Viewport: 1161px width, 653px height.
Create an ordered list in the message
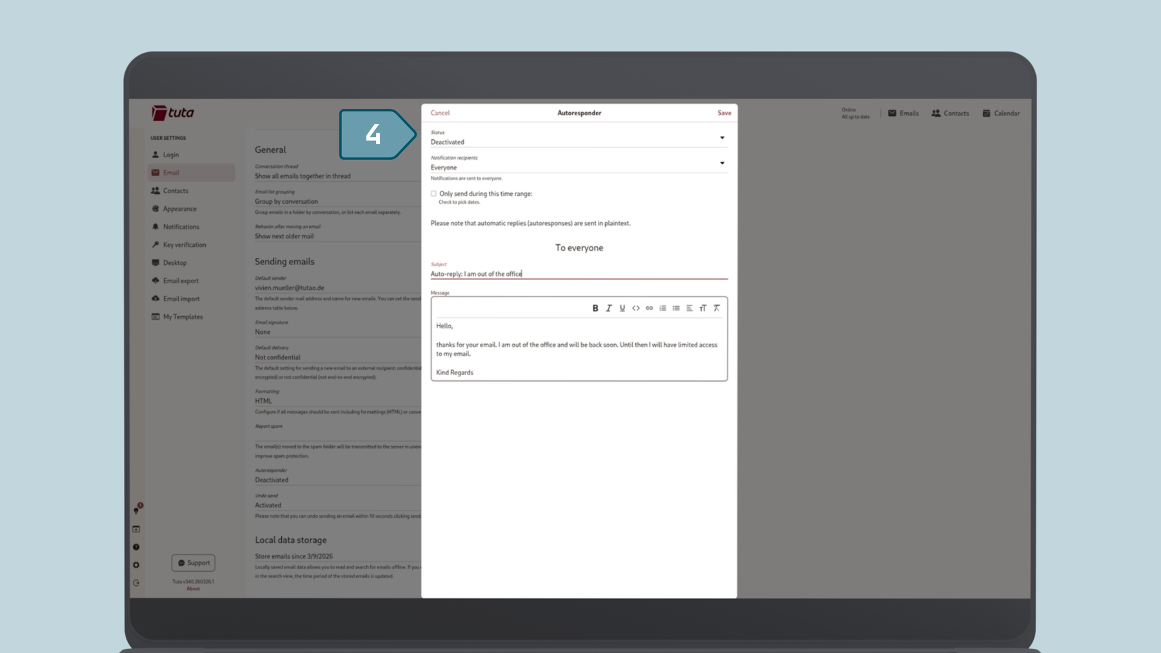coord(663,308)
